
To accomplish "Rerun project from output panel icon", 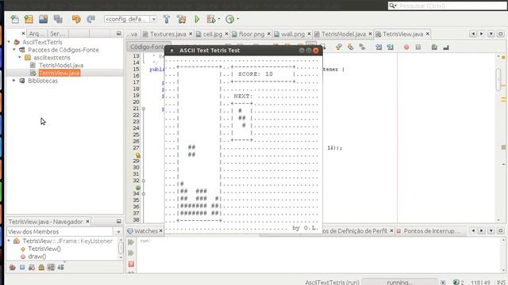I will [131, 242].
